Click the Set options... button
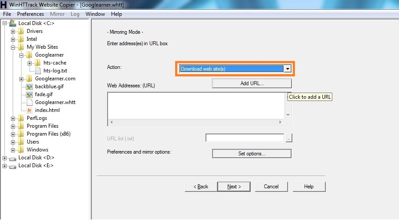 [252, 154]
